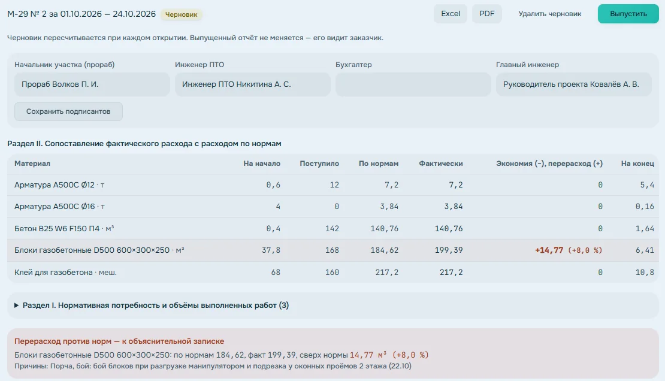Image resolution: width=665 pixels, height=381 pixels.
Task: Select the Арматура А500С Ø12 row
Action: [333, 185]
